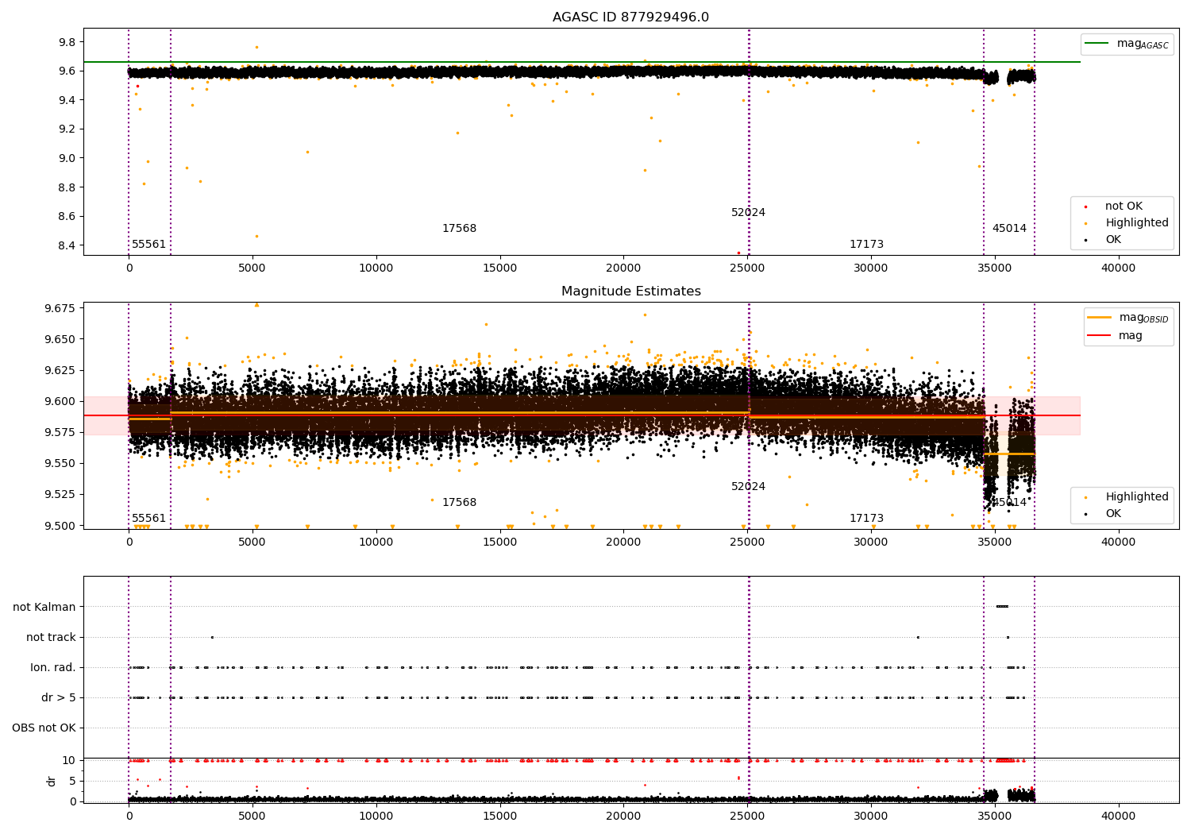Click OBSID label 52024 in middle plot

748,487
